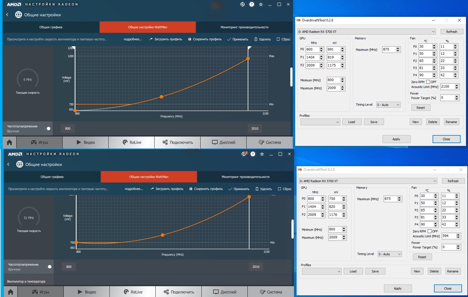
Task: Open 'Дисплей' section in upper Radeon window
Action: tap(223, 142)
